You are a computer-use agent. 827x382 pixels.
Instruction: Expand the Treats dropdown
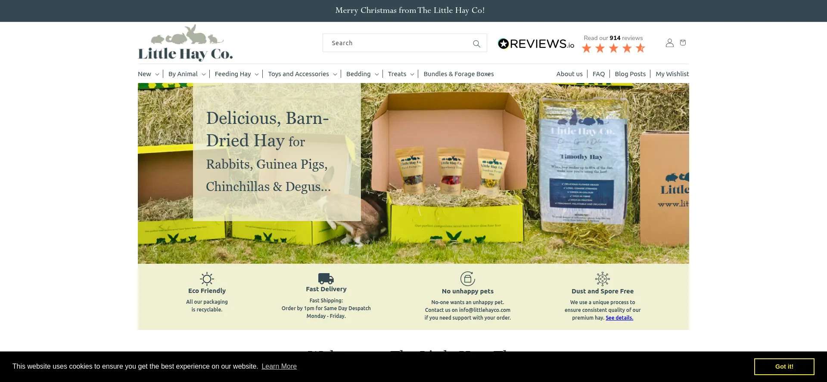[401, 74]
